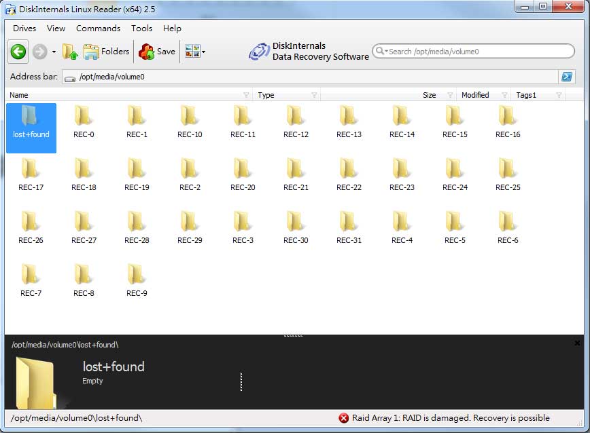590x433 pixels.
Task: Open the Drives menu
Action: tap(24, 29)
